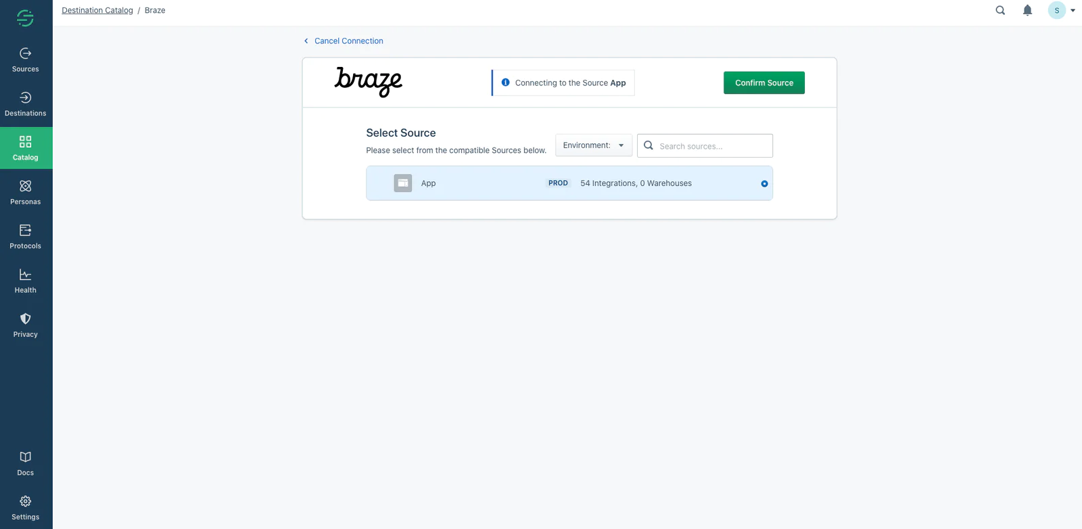
Task: Select the App source radio button
Action: point(764,184)
